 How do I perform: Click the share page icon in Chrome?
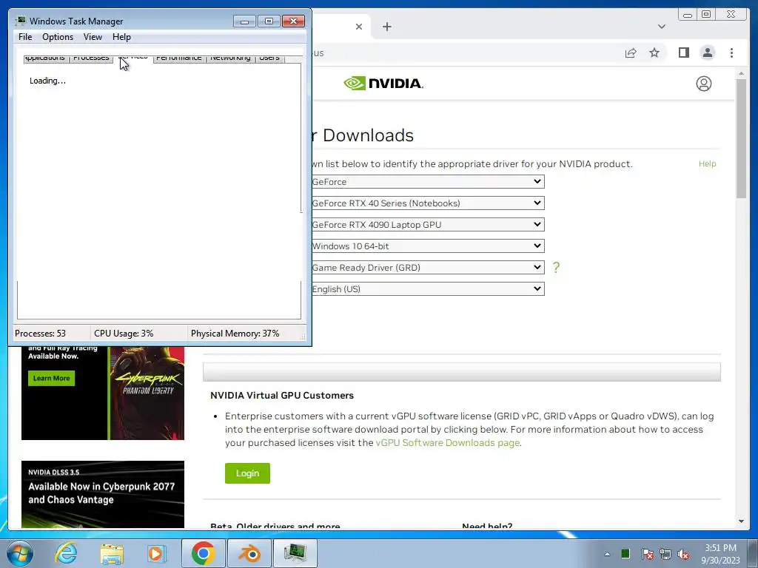631,53
